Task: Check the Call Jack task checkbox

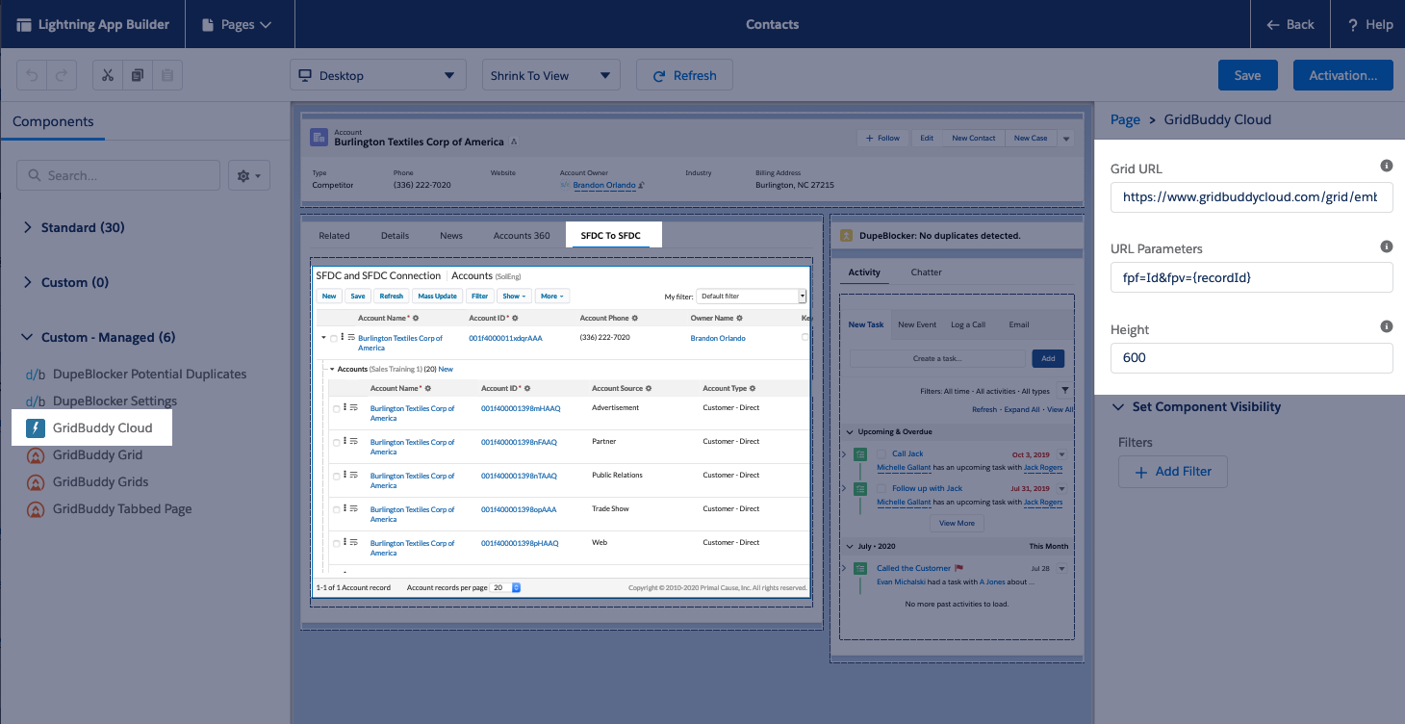Action: click(881, 453)
